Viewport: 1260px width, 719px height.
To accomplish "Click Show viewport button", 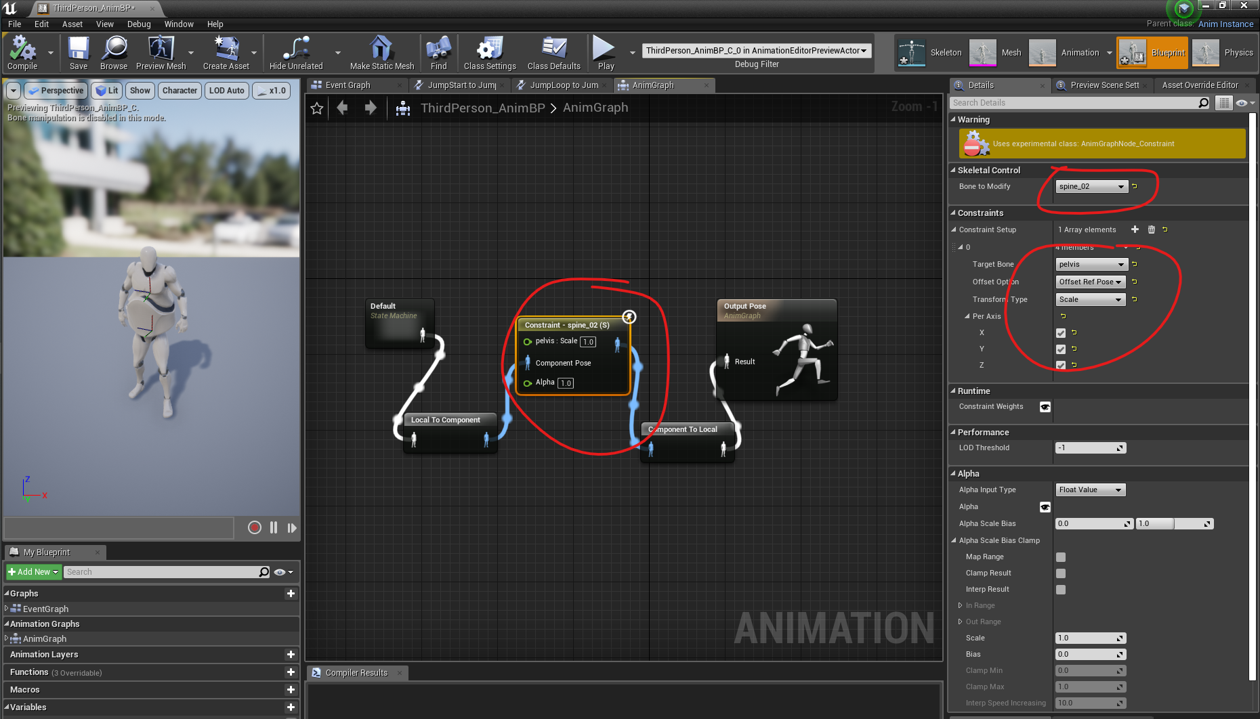I will (x=140, y=91).
